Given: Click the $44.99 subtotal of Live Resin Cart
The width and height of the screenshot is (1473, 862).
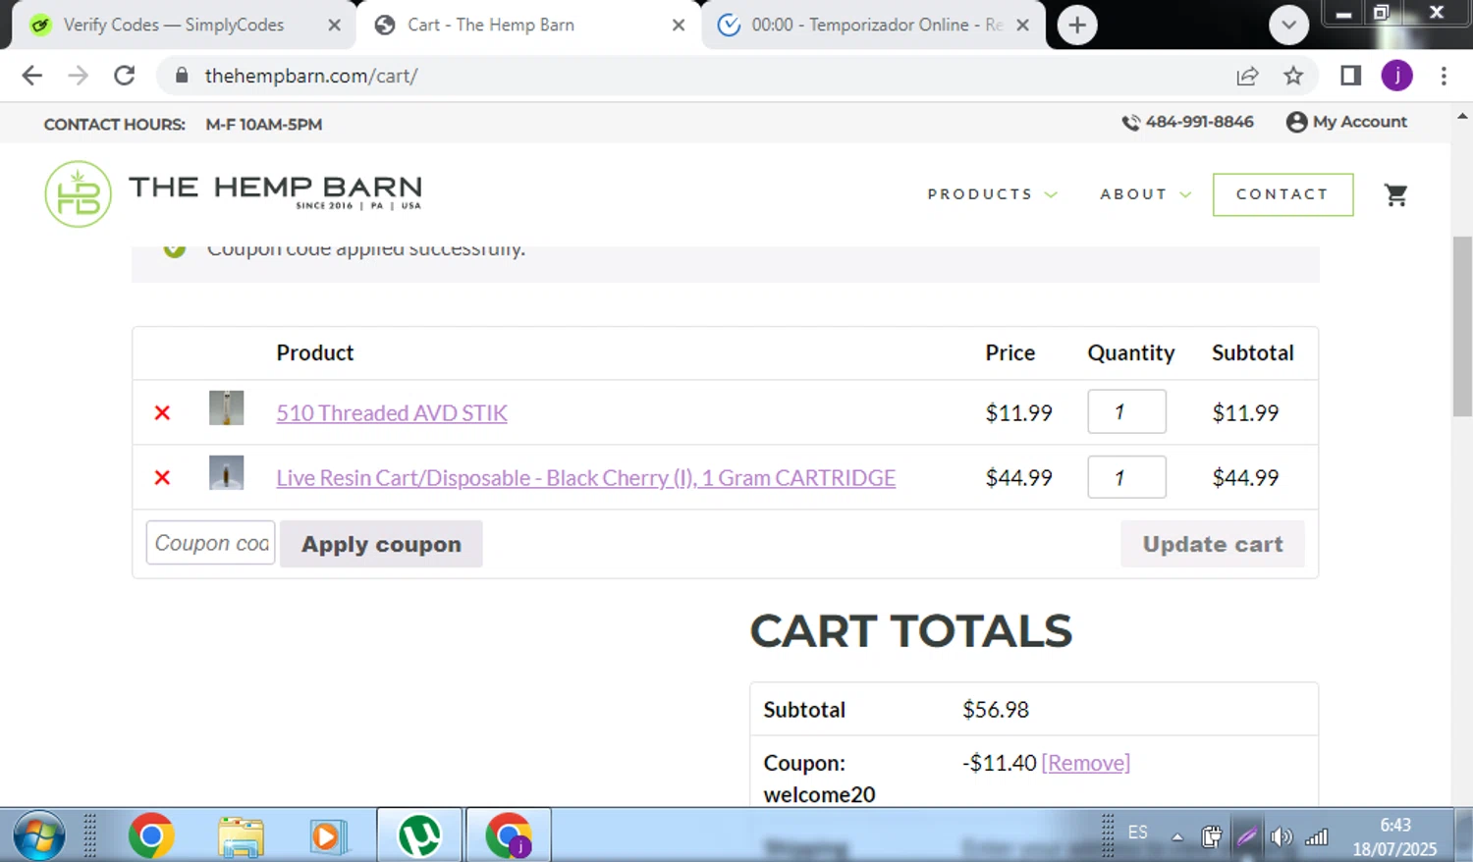Looking at the screenshot, I should [x=1245, y=477].
